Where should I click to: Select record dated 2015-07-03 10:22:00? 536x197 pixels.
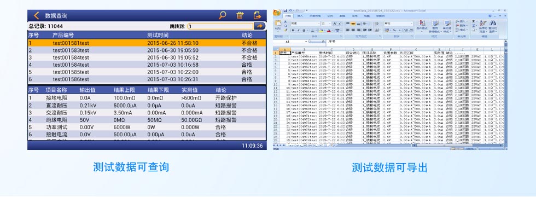click(147, 72)
